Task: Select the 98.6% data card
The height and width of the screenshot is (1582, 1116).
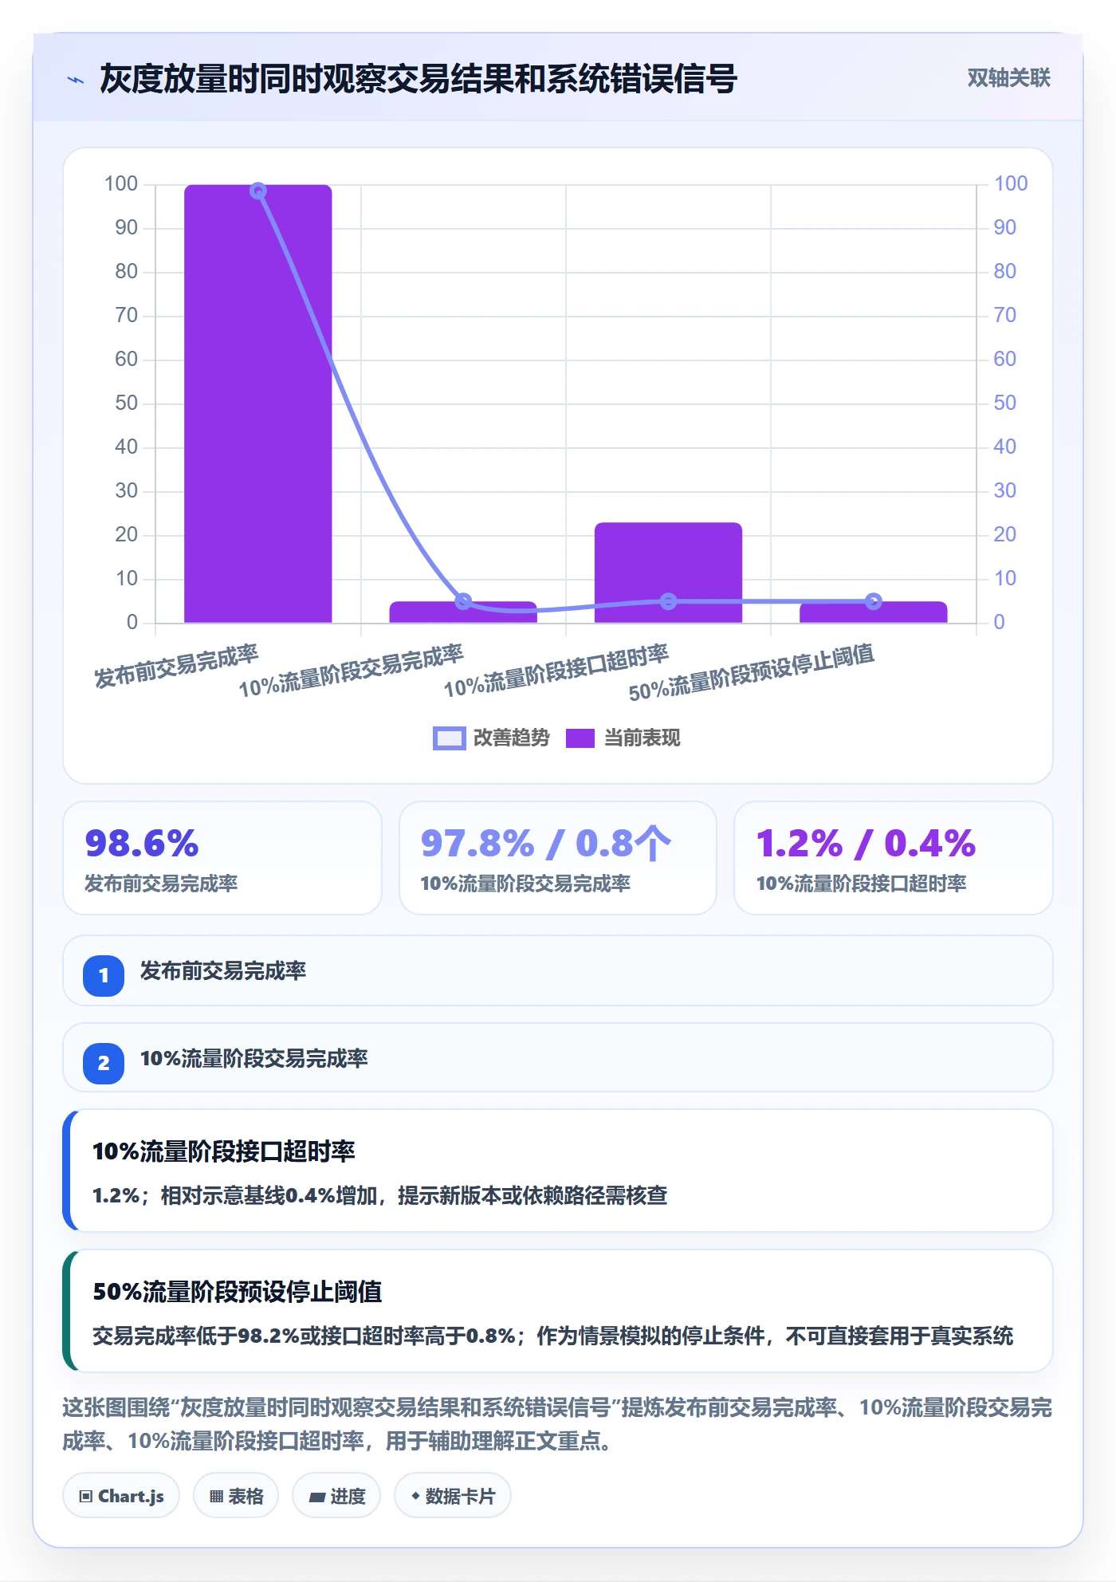Action: pyautogui.click(x=222, y=858)
